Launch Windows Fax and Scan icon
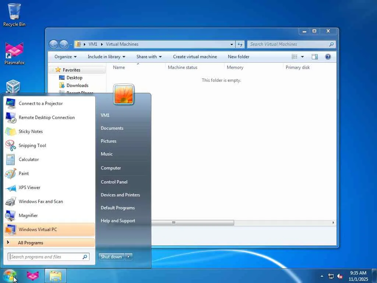 (x=11, y=202)
